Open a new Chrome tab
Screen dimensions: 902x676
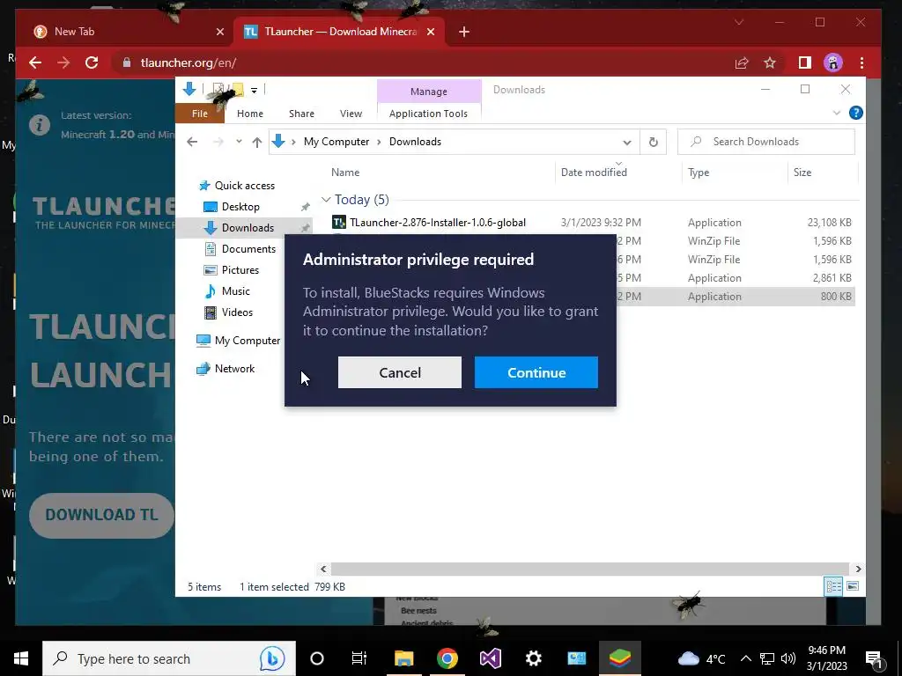click(464, 32)
